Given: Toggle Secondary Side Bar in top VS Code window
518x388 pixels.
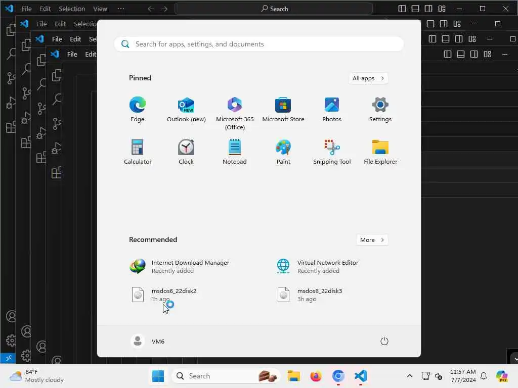Looking at the screenshot, I should point(428,9).
